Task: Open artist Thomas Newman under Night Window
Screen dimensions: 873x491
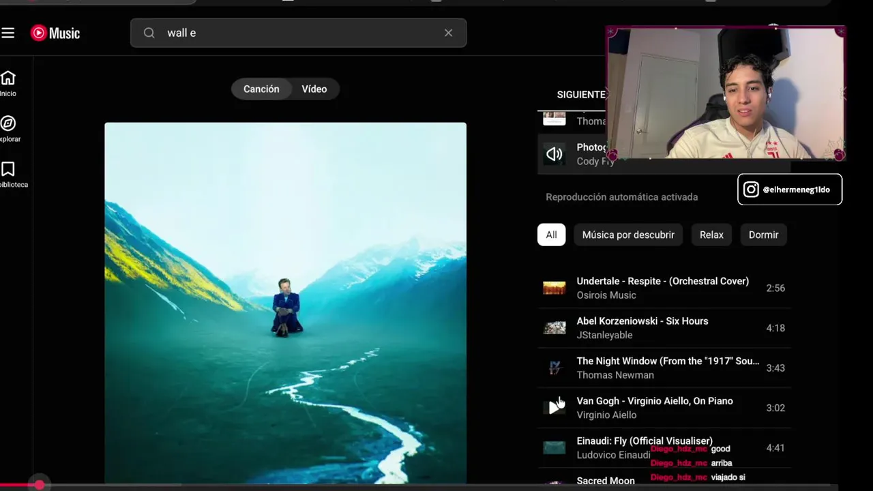Action: tap(615, 375)
